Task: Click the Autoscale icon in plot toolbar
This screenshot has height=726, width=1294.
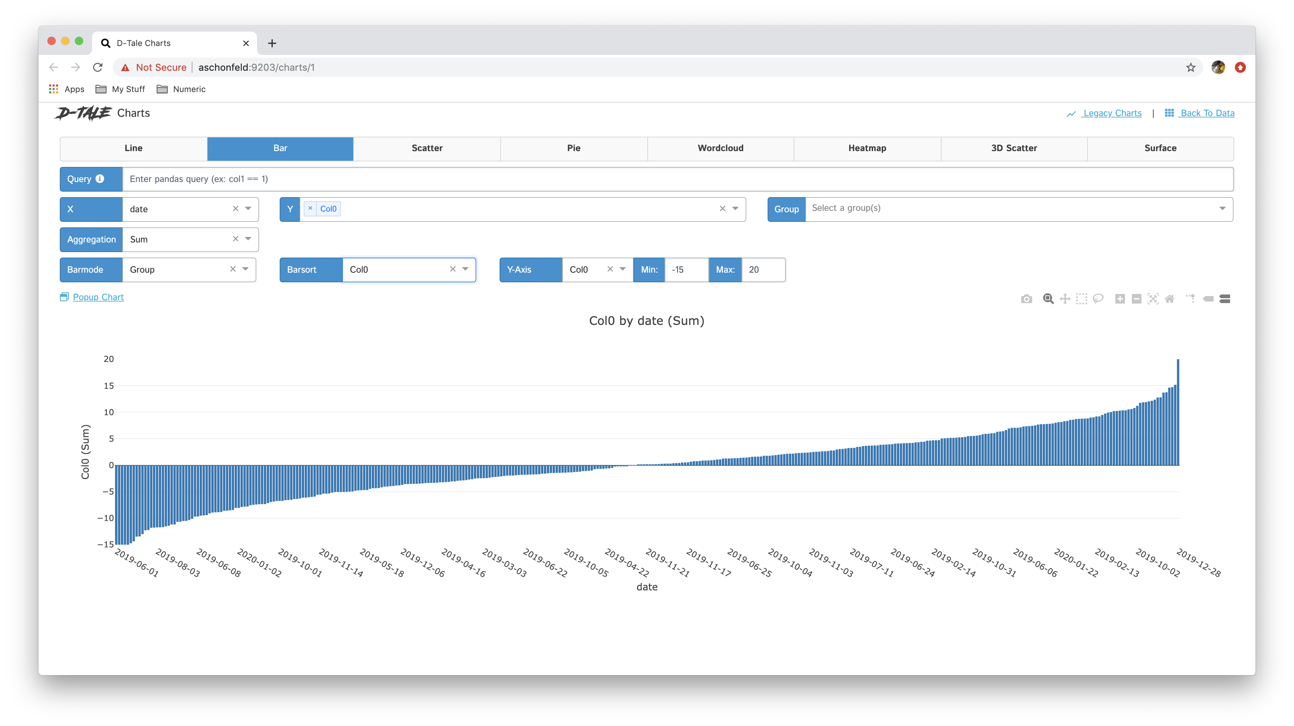Action: (1153, 299)
